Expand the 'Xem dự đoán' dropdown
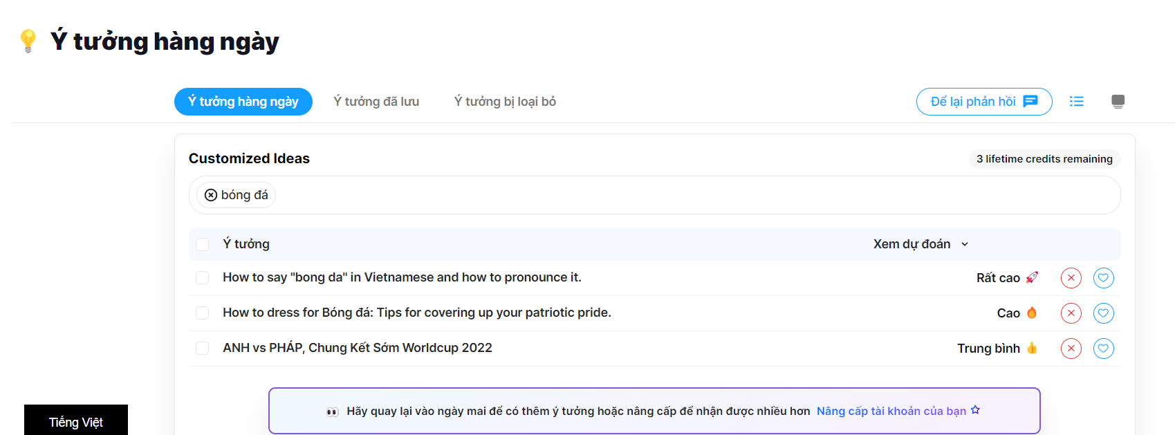1175x435 pixels. coord(921,244)
